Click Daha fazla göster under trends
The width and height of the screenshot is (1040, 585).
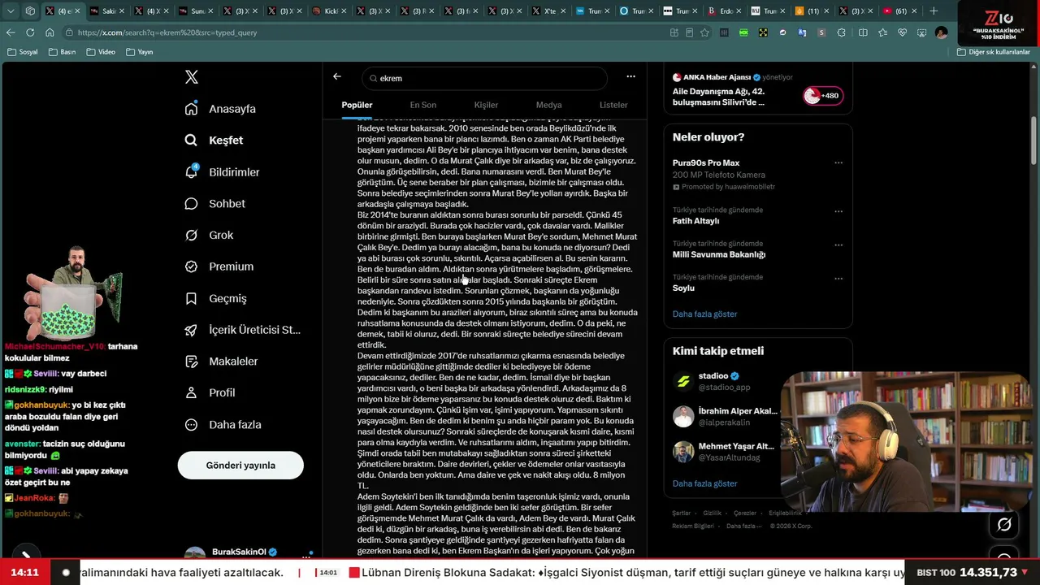tap(704, 314)
